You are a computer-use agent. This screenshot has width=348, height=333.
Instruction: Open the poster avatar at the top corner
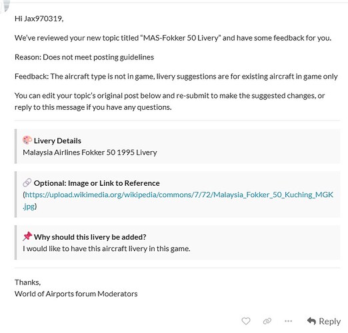(5, 5)
